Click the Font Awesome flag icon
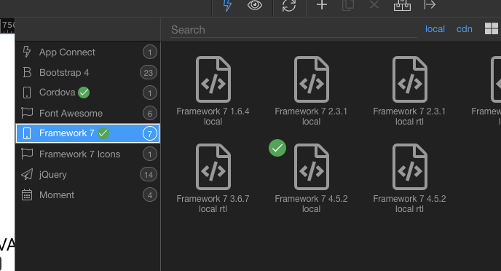This screenshot has width=501, height=271. [27, 113]
